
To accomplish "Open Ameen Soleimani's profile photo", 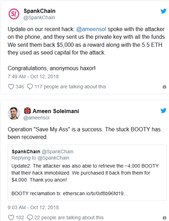I will pos(14,113).
